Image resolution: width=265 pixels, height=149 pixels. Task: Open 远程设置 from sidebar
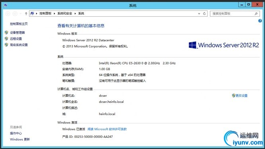point(16,39)
